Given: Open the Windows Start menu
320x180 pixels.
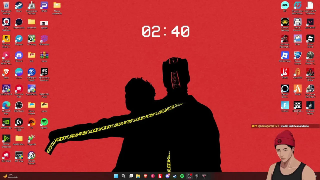Looking at the screenshot, I should tap(116, 176).
